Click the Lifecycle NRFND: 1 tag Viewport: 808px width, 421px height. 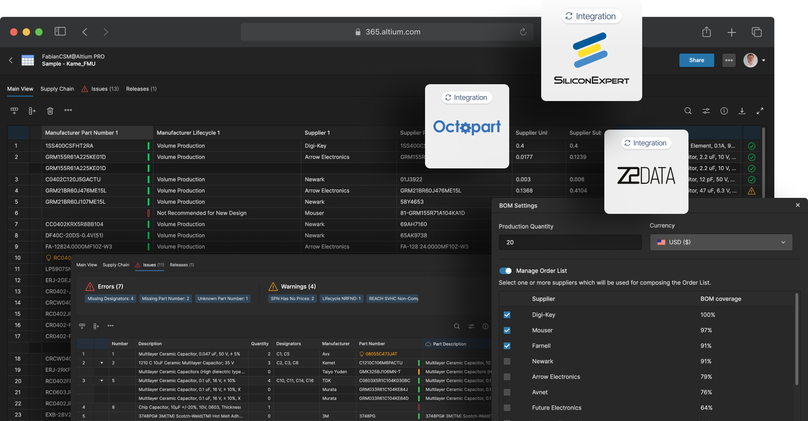(341, 298)
